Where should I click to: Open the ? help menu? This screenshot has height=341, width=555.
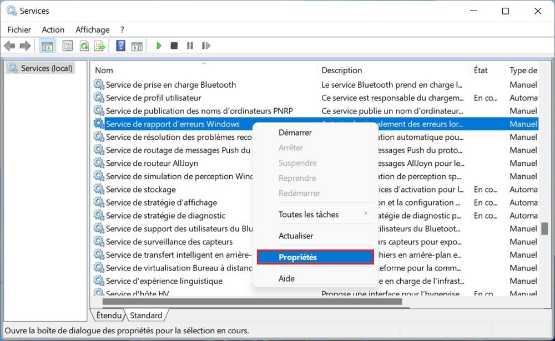[122, 30]
